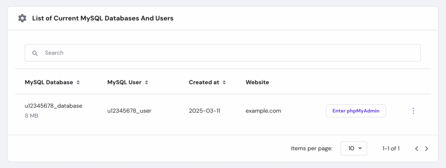Select the u12345678_user cell
Viewport: 446px width, 168px height.
(x=129, y=111)
